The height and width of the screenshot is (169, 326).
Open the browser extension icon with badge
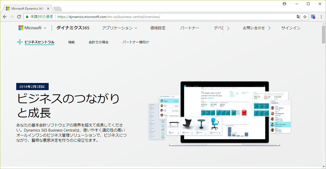(x=313, y=17)
